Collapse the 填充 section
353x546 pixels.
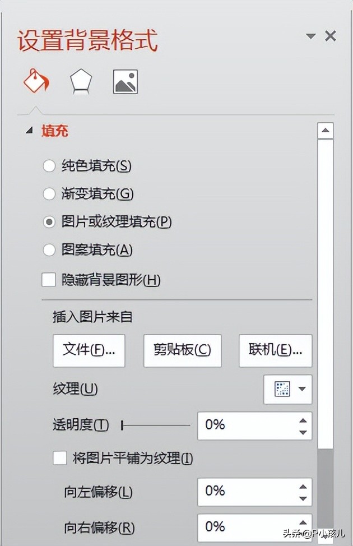[x=30, y=131]
